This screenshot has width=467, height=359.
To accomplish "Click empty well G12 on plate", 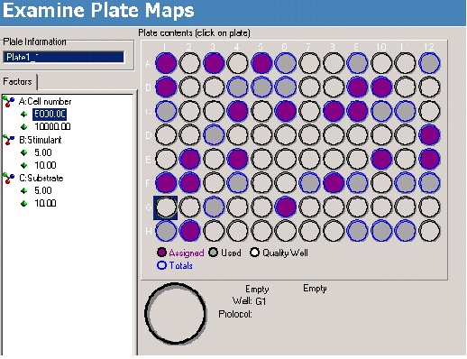I will coord(429,207).
